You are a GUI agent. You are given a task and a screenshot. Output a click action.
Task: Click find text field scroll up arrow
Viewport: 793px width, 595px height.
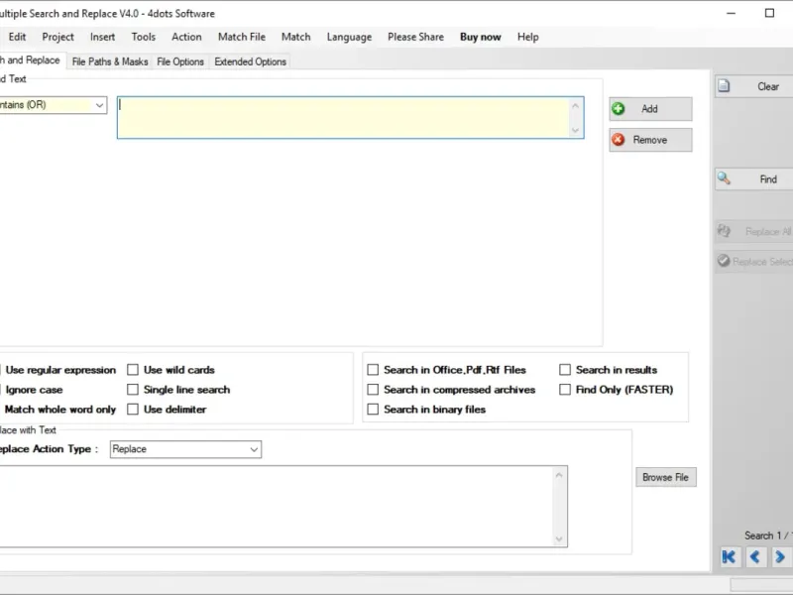(x=576, y=106)
